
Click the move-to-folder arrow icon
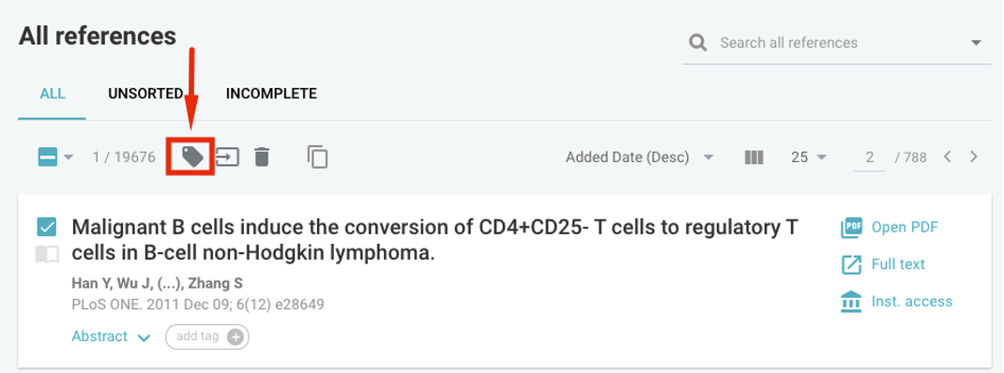pos(227,157)
